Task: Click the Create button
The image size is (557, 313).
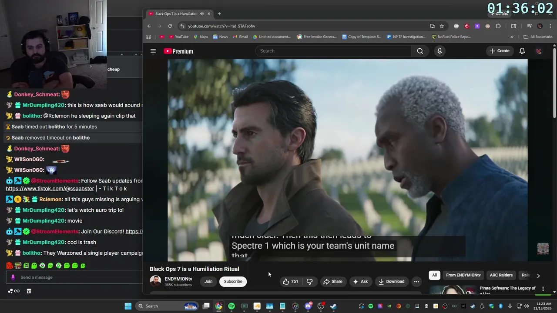Action: pyautogui.click(x=500, y=51)
